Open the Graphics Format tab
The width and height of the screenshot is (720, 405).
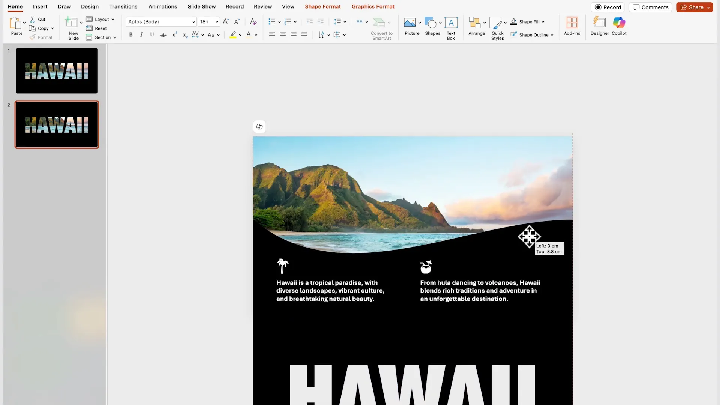tap(373, 6)
